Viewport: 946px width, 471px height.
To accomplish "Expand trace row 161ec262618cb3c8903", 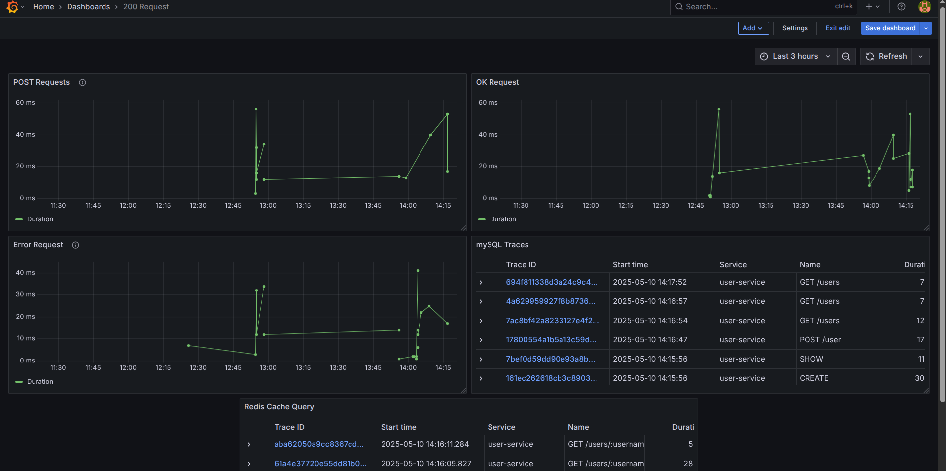I will click(x=481, y=378).
